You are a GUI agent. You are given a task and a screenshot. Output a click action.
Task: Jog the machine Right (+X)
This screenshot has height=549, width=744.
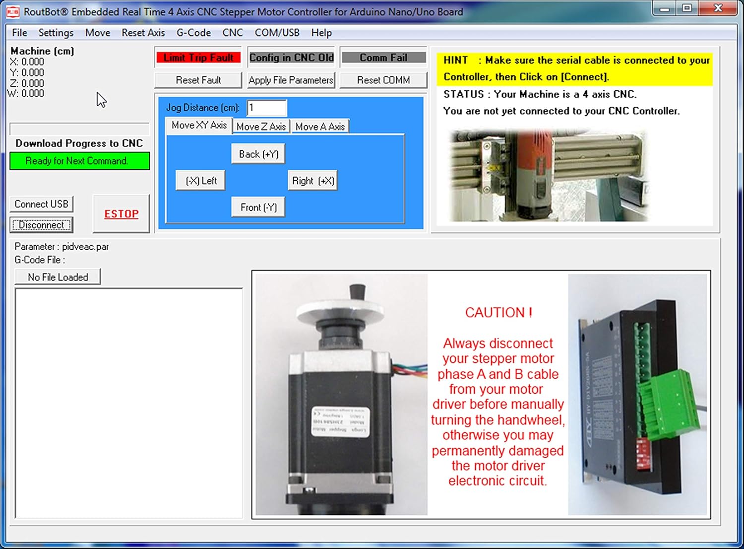[x=313, y=181]
